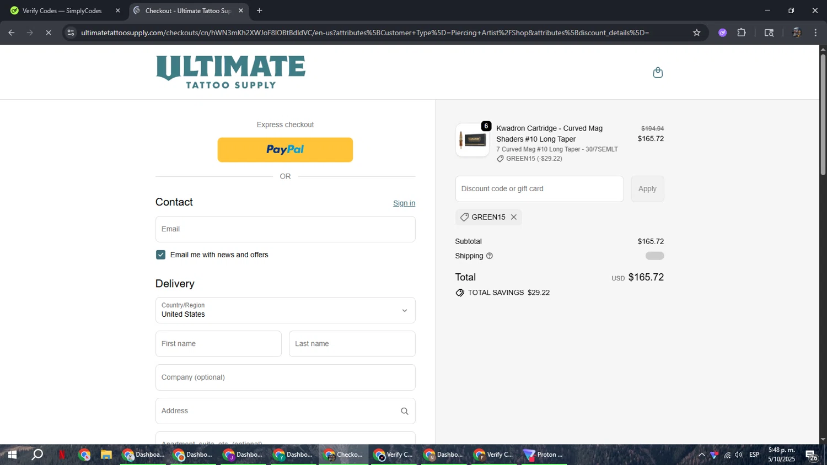Stop loading the page

(x=49, y=33)
